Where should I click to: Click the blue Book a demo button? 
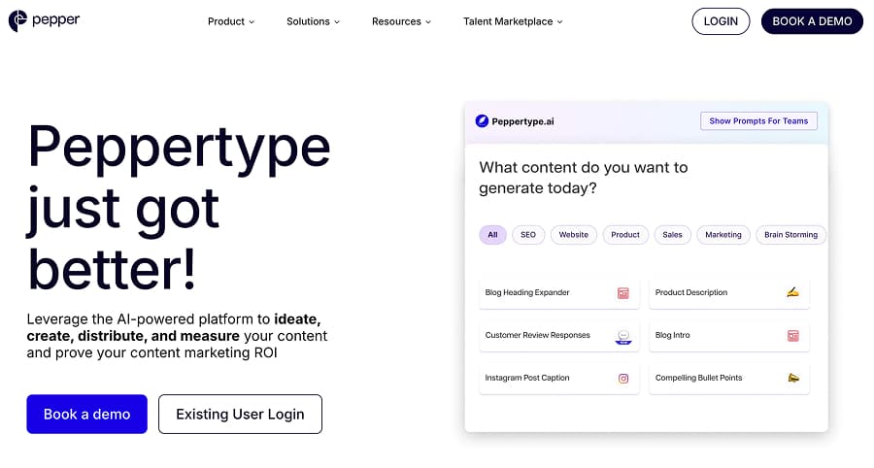86,414
